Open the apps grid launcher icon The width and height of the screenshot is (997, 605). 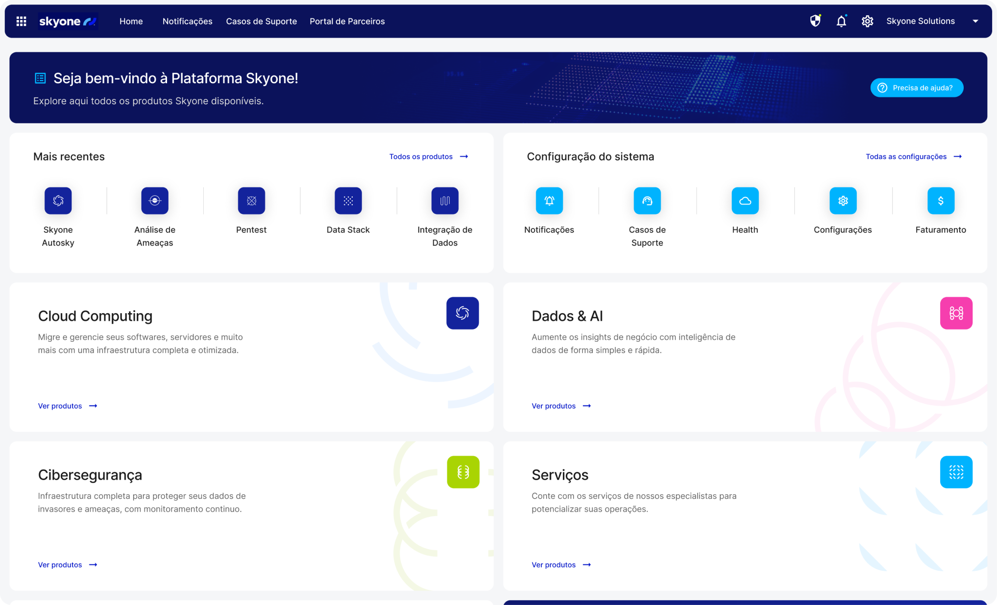[x=21, y=21]
